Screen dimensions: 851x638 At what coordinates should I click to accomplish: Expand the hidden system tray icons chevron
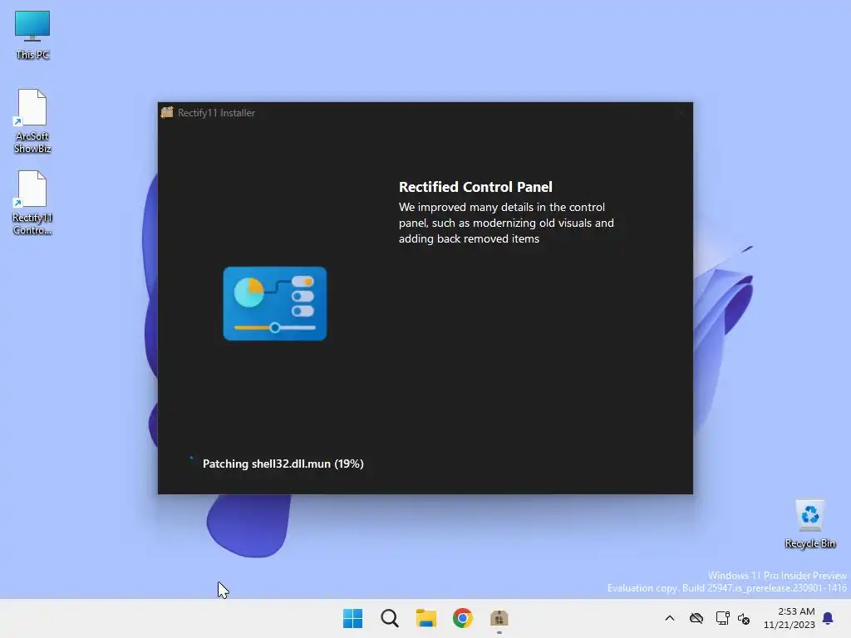coord(670,618)
